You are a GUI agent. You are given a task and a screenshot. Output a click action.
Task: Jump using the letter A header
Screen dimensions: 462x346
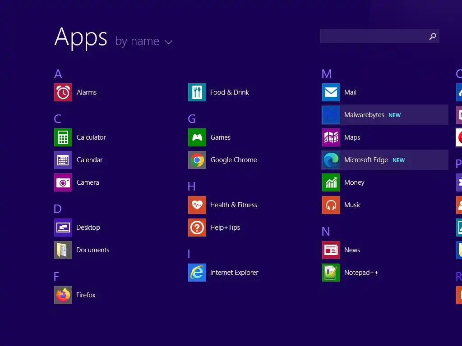click(58, 74)
